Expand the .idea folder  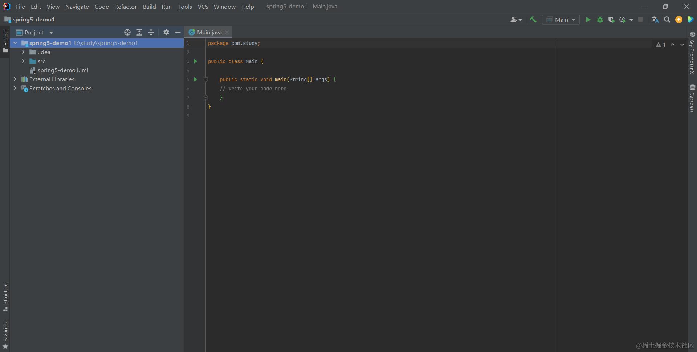(23, 52)
